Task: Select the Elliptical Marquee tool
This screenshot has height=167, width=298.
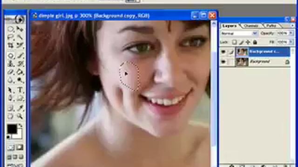Action: coord(11,29)
